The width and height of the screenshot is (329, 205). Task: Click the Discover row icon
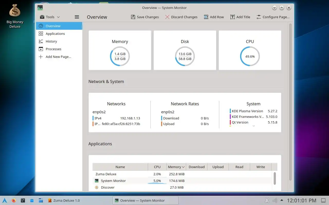click(x=97, y=187)
